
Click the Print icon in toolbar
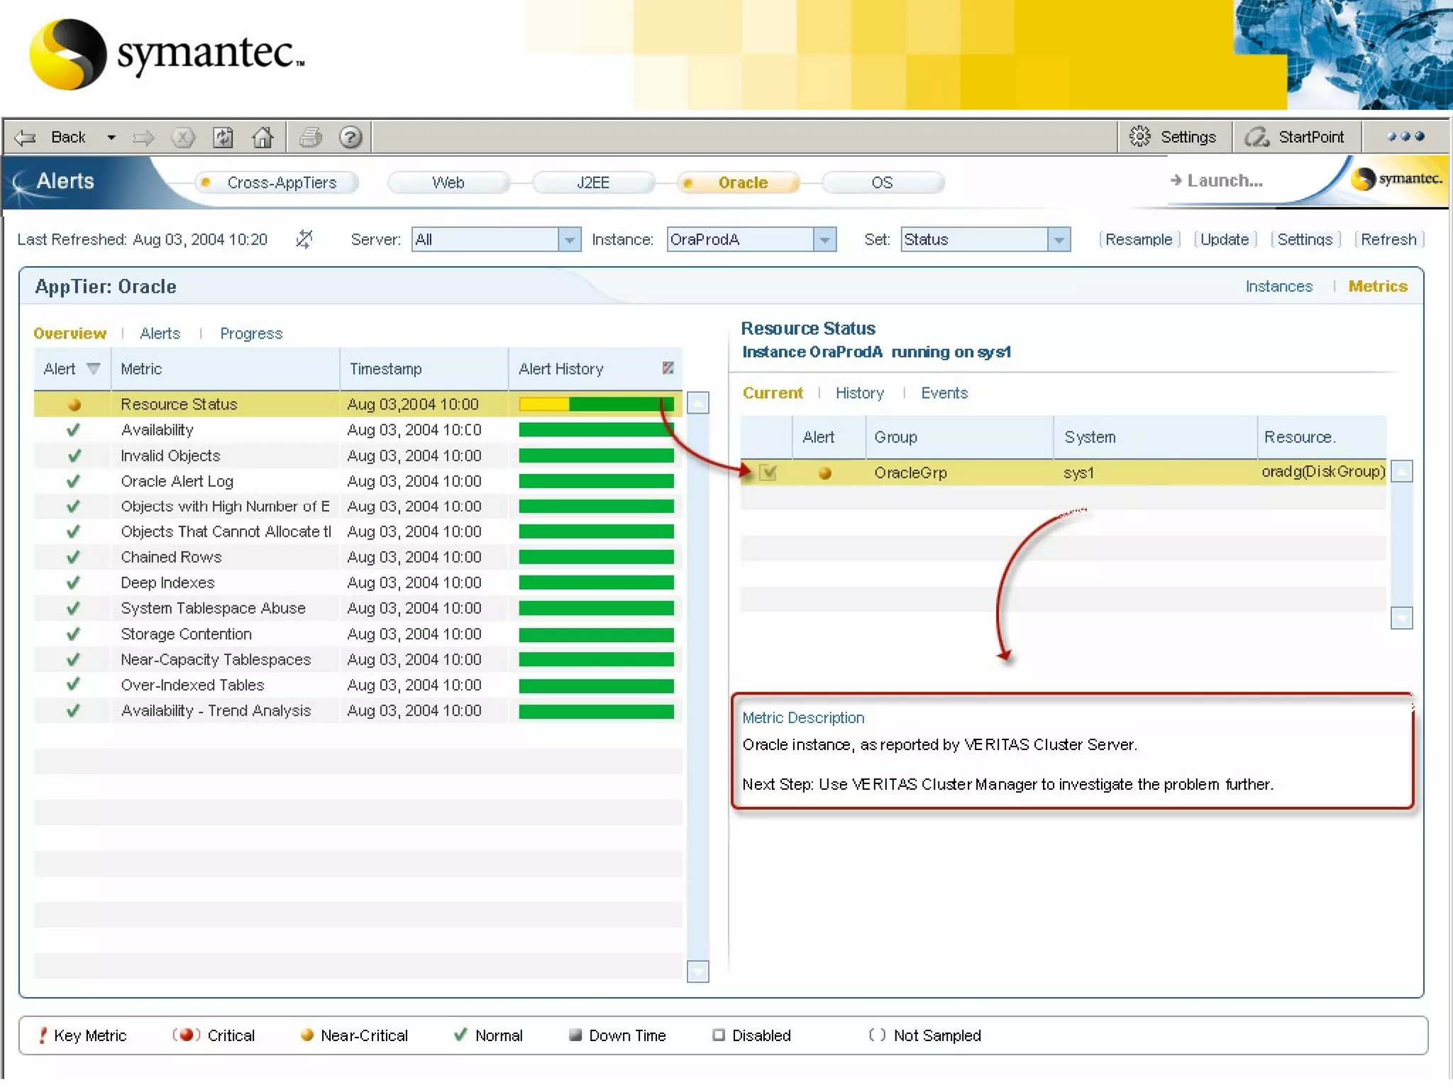pos(310,137)
